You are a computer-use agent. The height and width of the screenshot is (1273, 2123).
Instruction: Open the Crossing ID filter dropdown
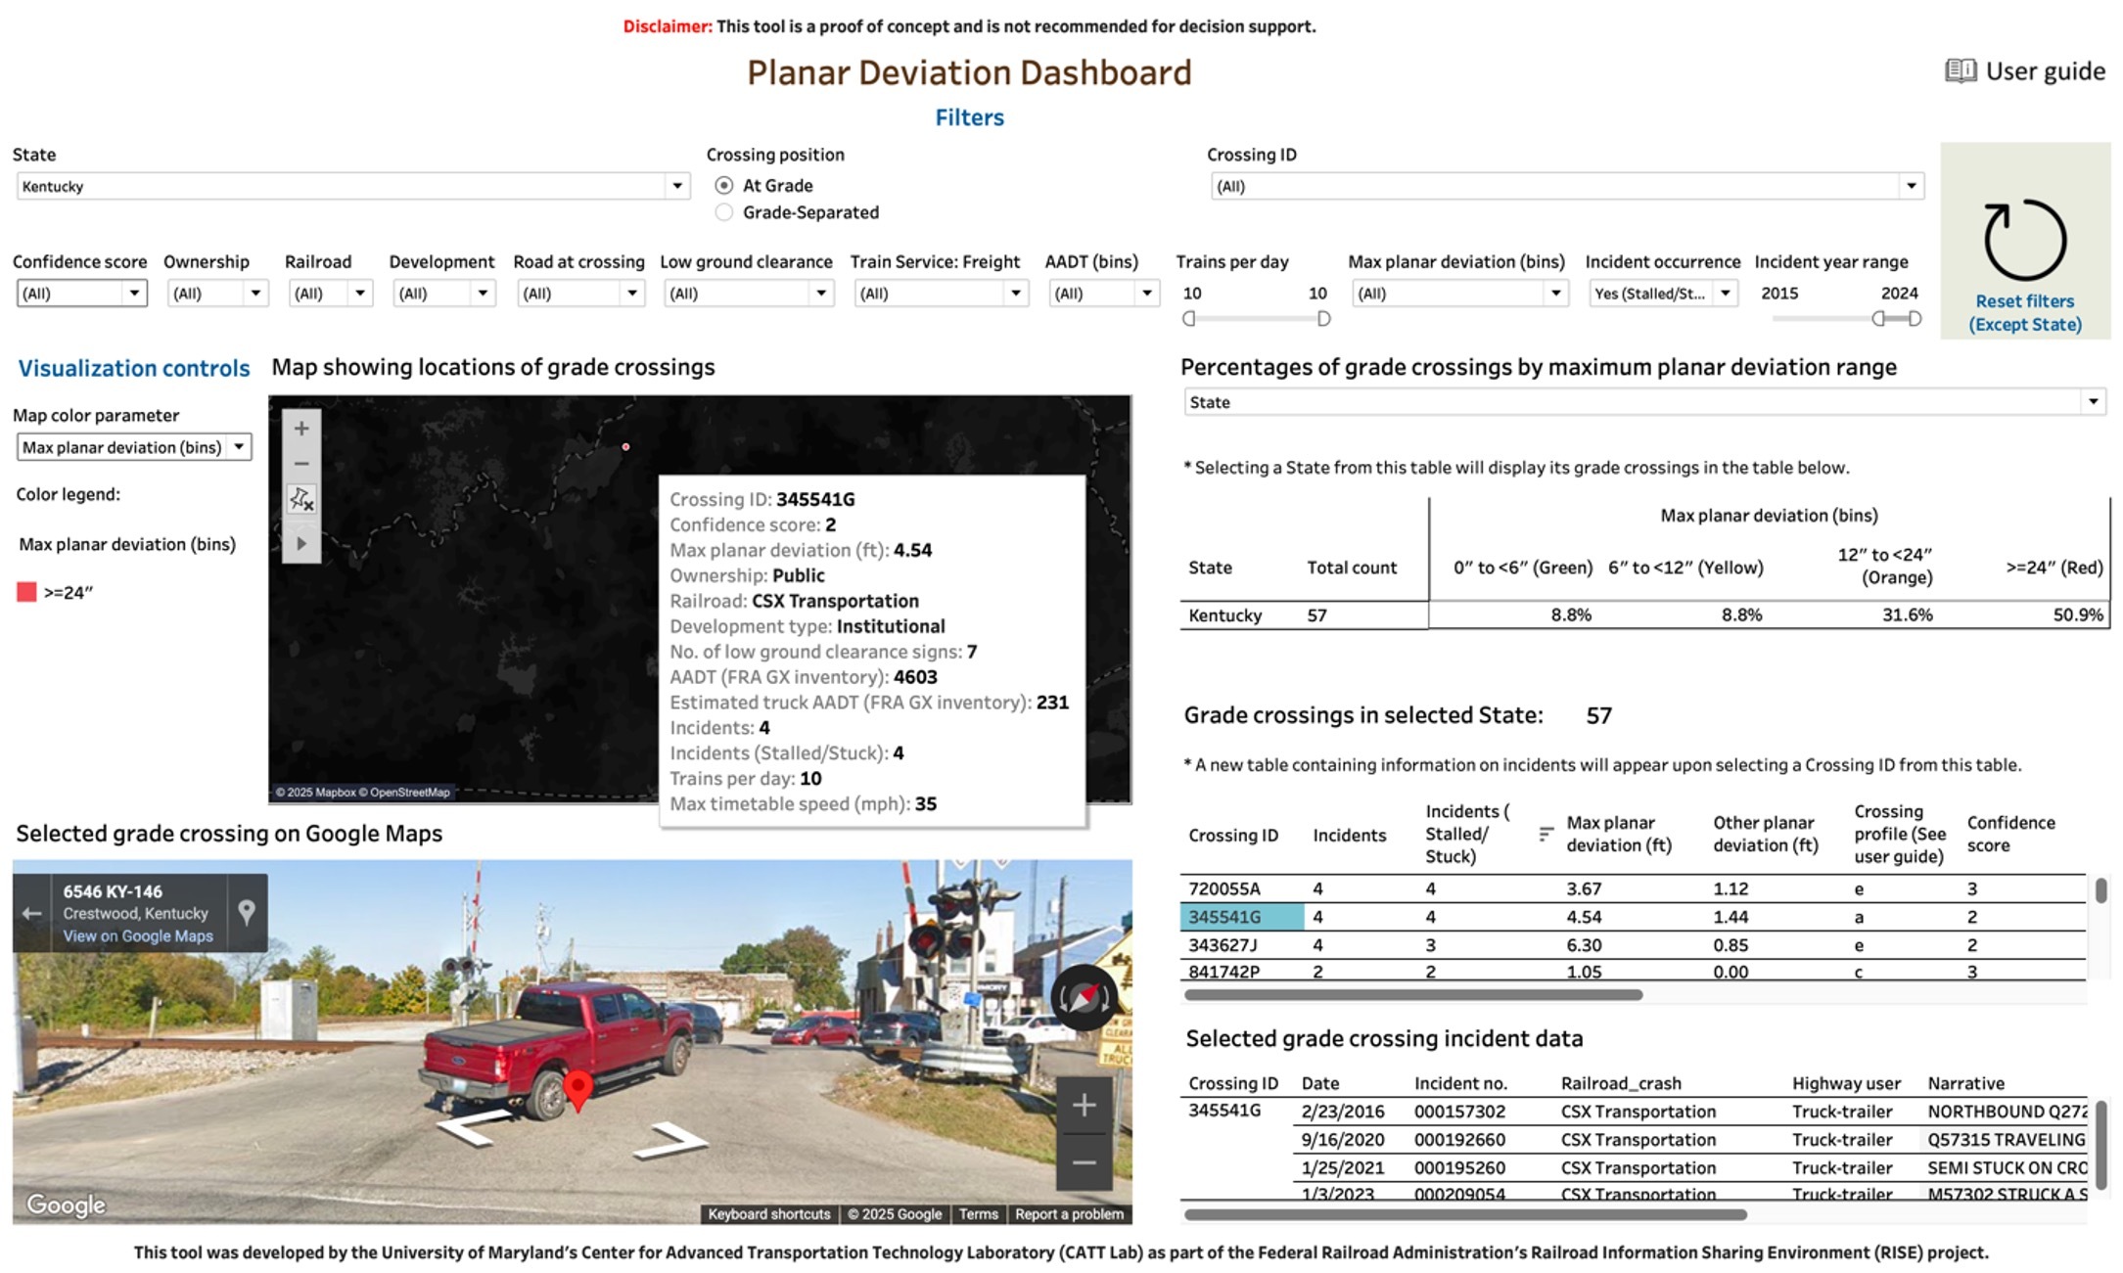pos(1567,186)
